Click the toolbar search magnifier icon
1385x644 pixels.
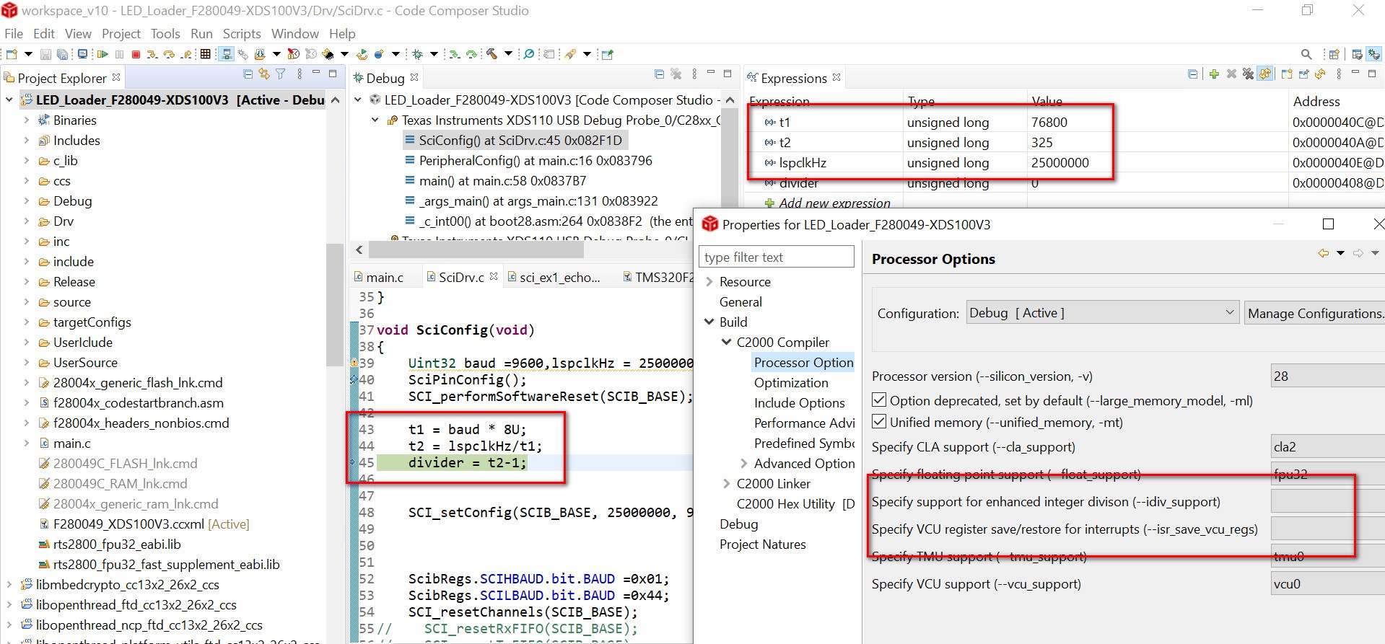1306,54
